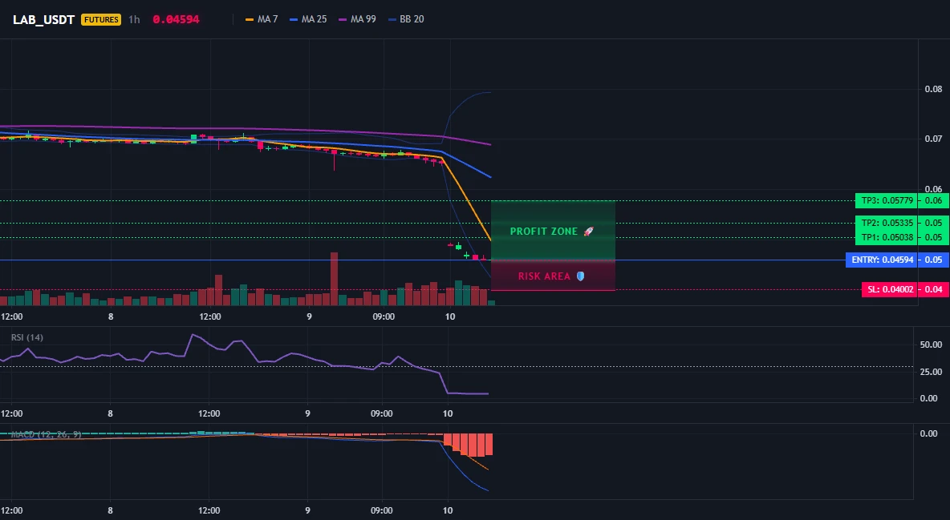
Task: Click the RSI 25.00 axis value
Action: (931, 372)
